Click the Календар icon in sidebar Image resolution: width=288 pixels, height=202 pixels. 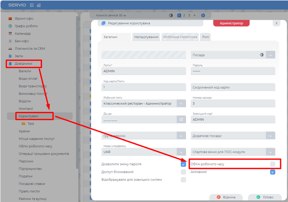tap(10, 33)
